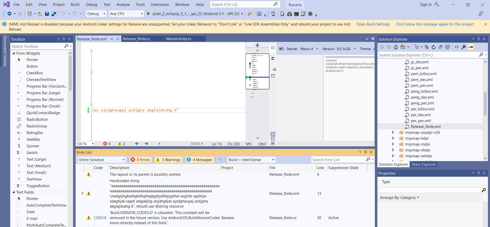490x227 pixels.
Task: Open the Extensions menu
Action: point(160,5)
